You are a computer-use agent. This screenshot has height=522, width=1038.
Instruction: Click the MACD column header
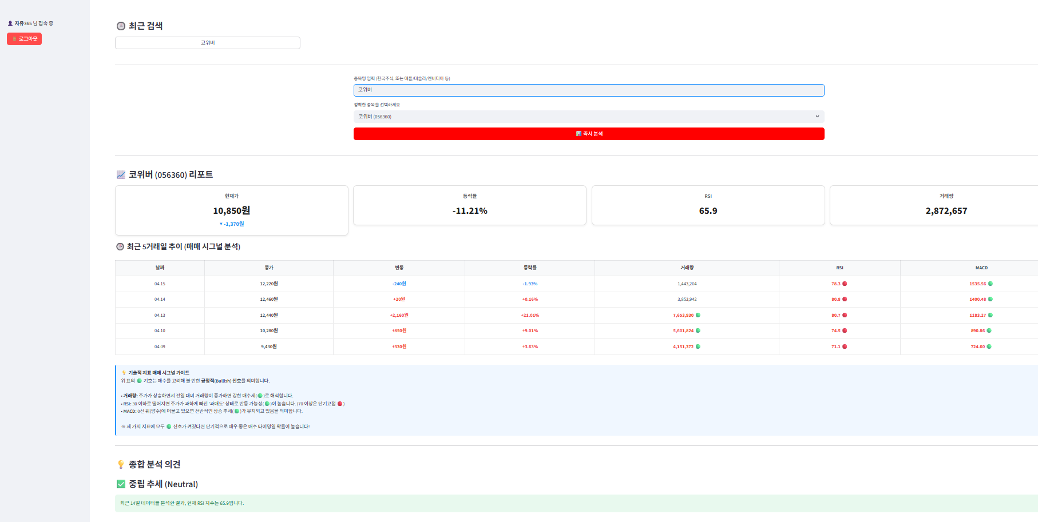pyautogui.click(x=981, y=268)
